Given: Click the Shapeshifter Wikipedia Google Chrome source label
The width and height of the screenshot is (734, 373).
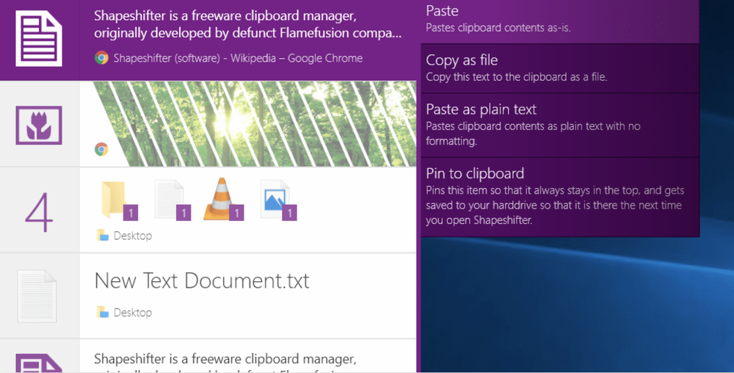Looking at the screenshot, I should 238,58.
